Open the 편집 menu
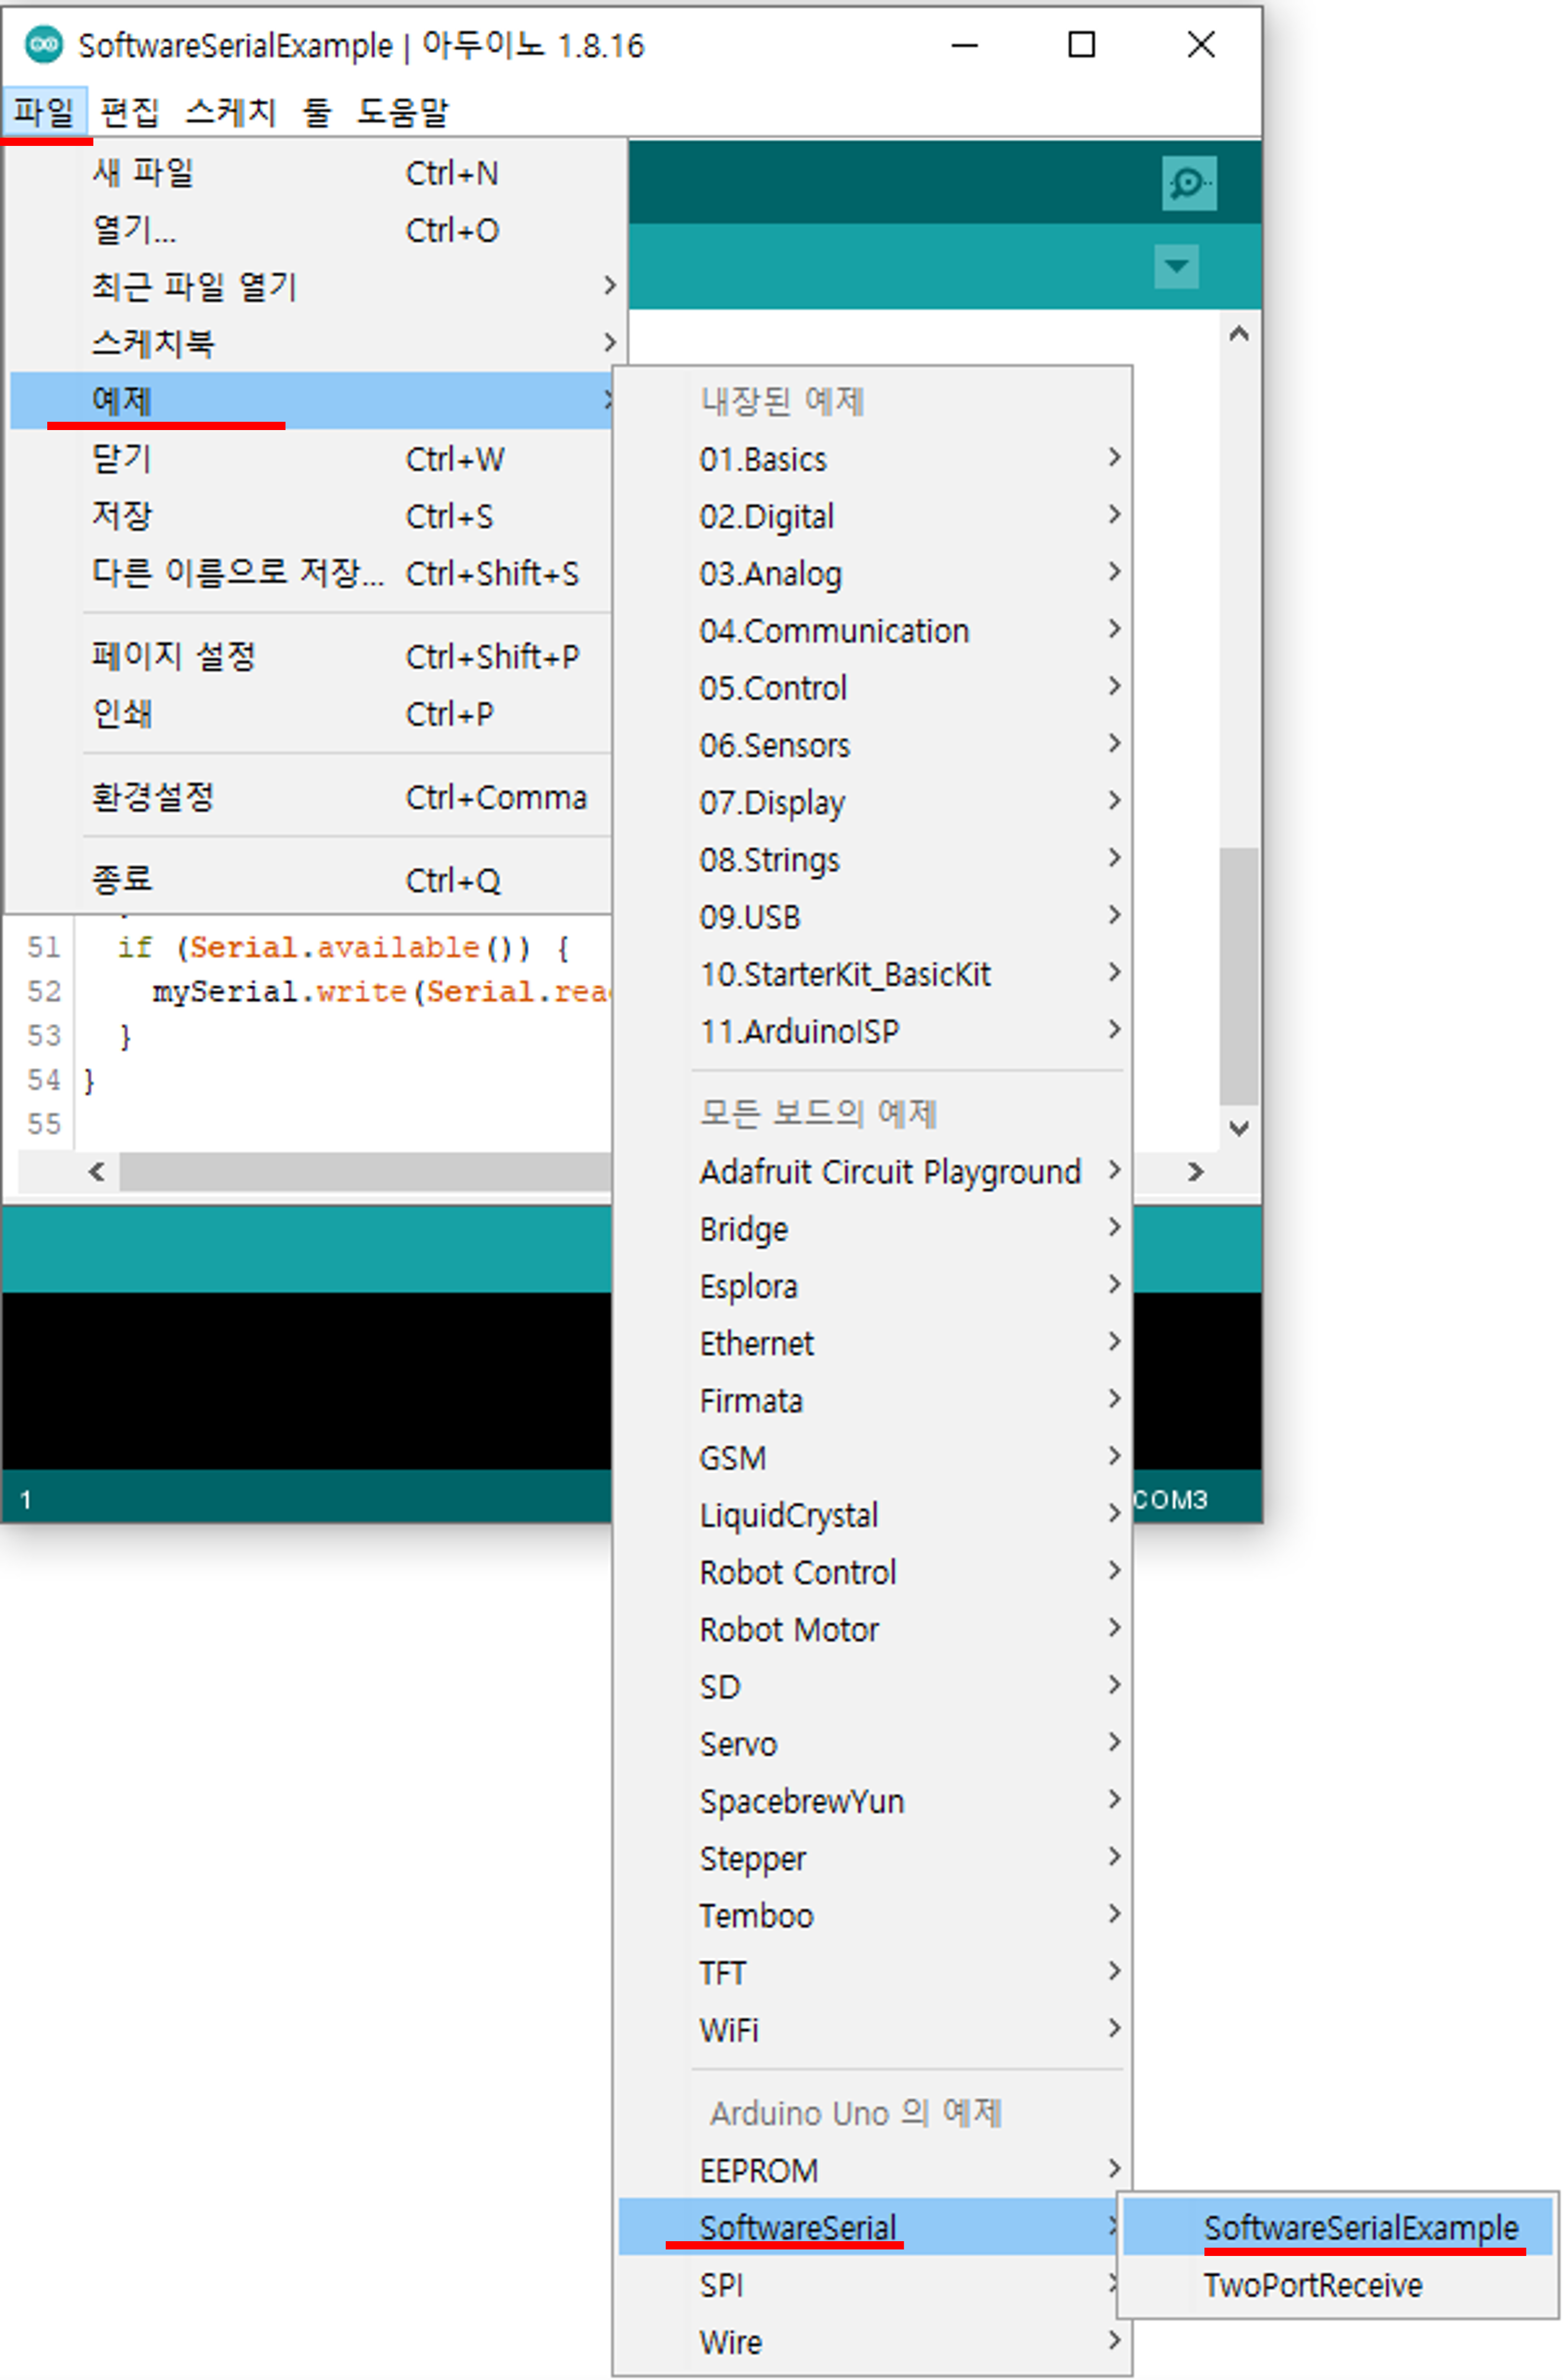The image size is (1563, 2380). click(129, 111)
